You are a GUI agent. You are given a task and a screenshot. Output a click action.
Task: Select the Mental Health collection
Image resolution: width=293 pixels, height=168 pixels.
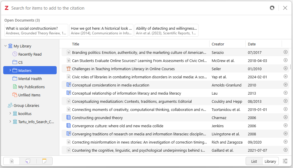pyautogui.click(x=30, y=79)
